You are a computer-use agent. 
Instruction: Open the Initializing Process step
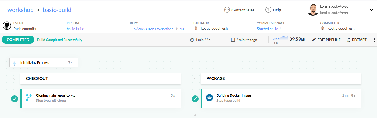(x=43, y=63)
